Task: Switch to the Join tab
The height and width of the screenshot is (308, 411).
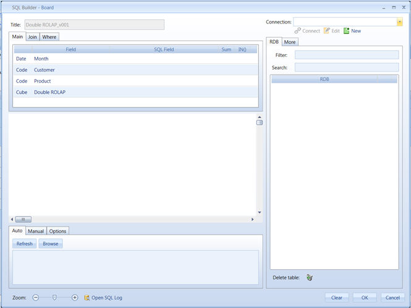Action: click(33, 37)
